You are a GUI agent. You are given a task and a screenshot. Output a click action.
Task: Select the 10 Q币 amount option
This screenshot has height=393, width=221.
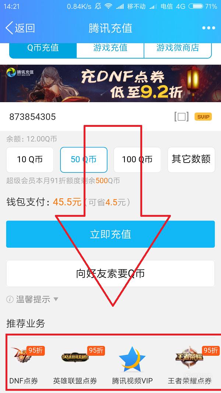(30, 160)
